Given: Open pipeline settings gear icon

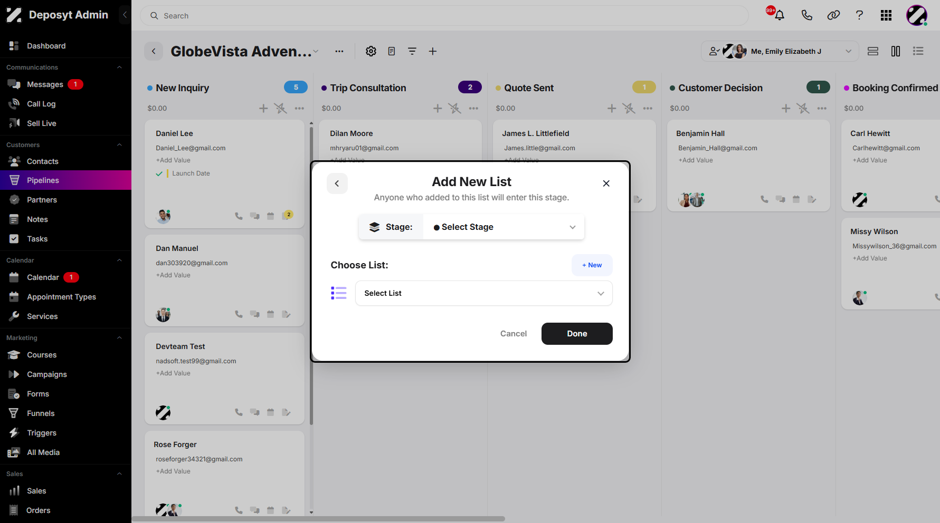Looking at the screenshot, I should [371, 51].
